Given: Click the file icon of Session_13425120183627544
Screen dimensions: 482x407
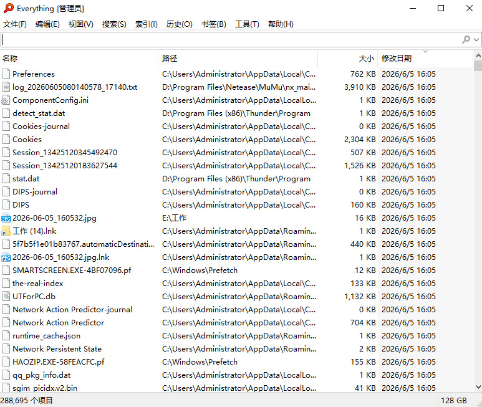Looking at the screenshot, I should coord(6,166).
